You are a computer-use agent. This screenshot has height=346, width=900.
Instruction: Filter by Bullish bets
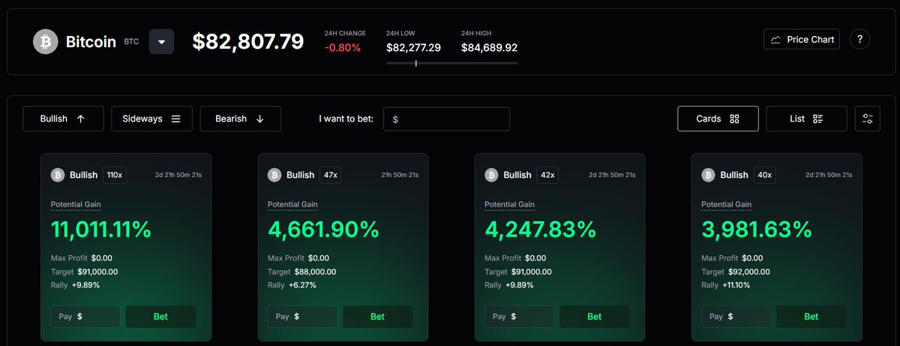(63, 119)
